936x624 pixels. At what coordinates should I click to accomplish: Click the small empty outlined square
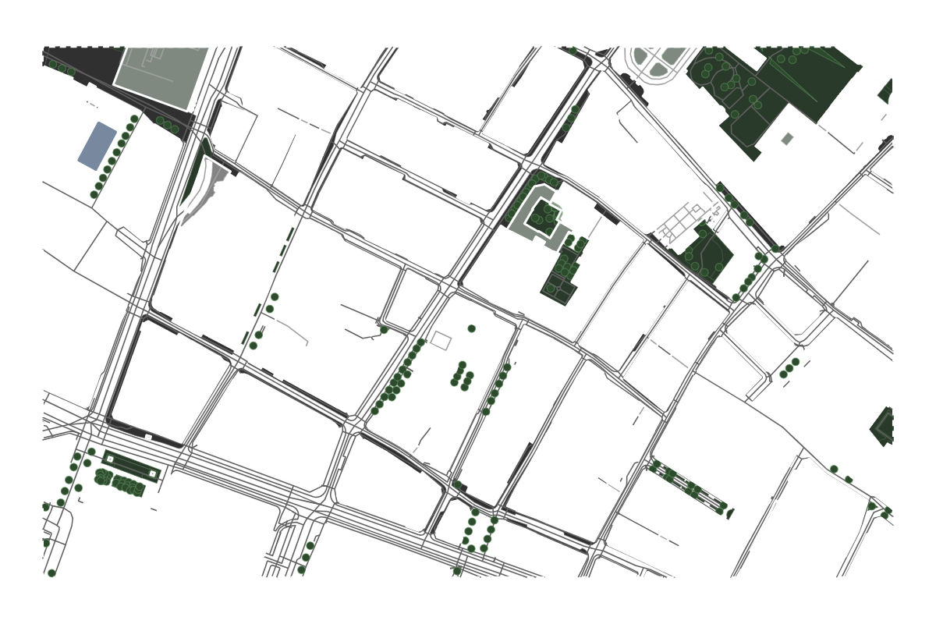(x=441, y=340)
